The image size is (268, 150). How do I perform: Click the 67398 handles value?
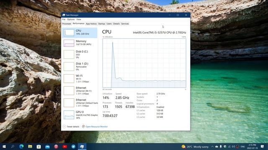pos(130,107)
